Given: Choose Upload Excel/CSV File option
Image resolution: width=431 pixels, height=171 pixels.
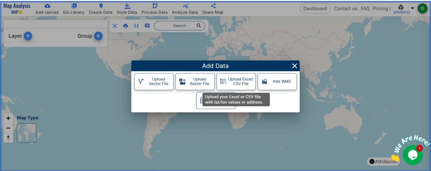Looking at the screenshot, I should tap(236, 81).
